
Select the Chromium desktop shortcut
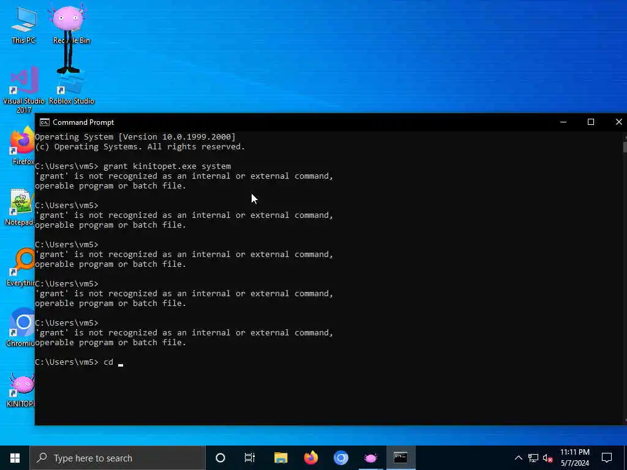click(x=21, y=327)
